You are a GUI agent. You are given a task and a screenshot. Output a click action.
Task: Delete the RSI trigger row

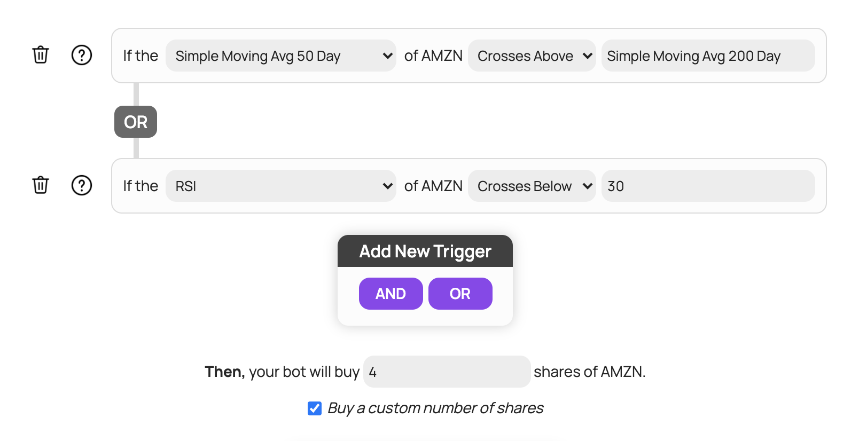pos(41,185)
